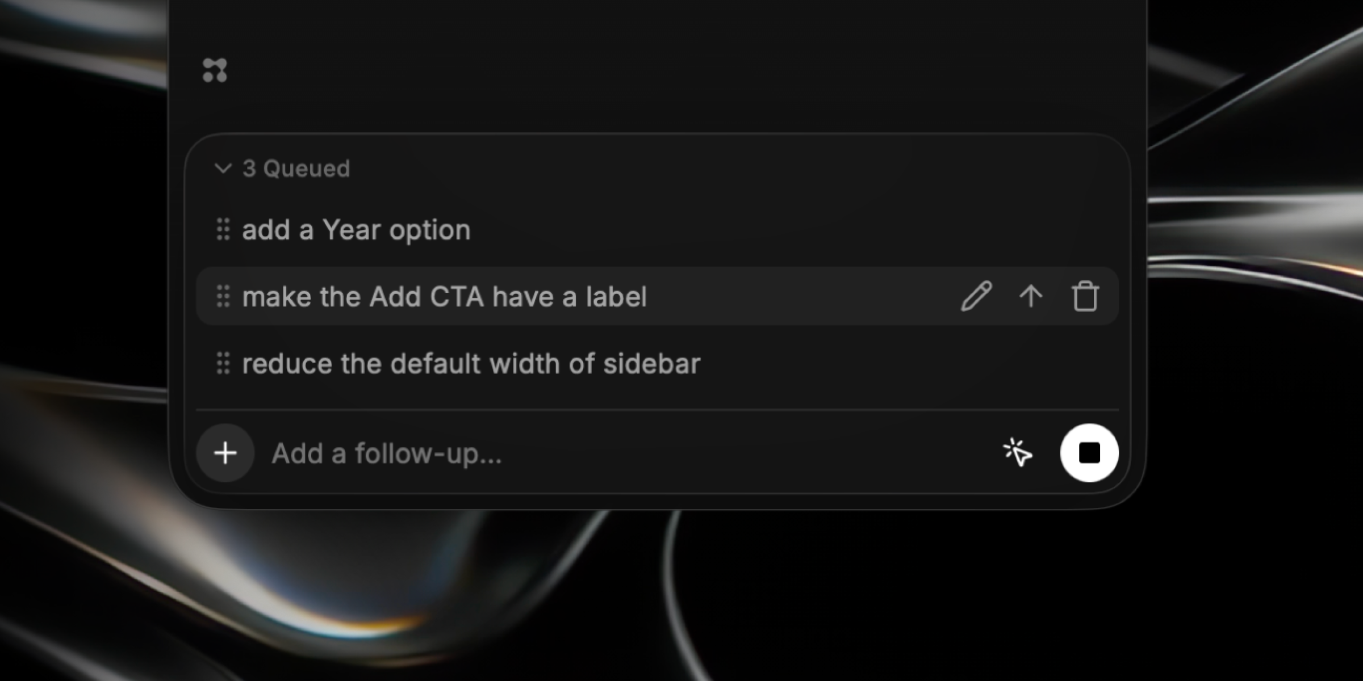The height and width of the screenshot is (681, 1363).
Task: Click the "3 Queued" header label
Action: pyautogui.click(x=296, y=169)
